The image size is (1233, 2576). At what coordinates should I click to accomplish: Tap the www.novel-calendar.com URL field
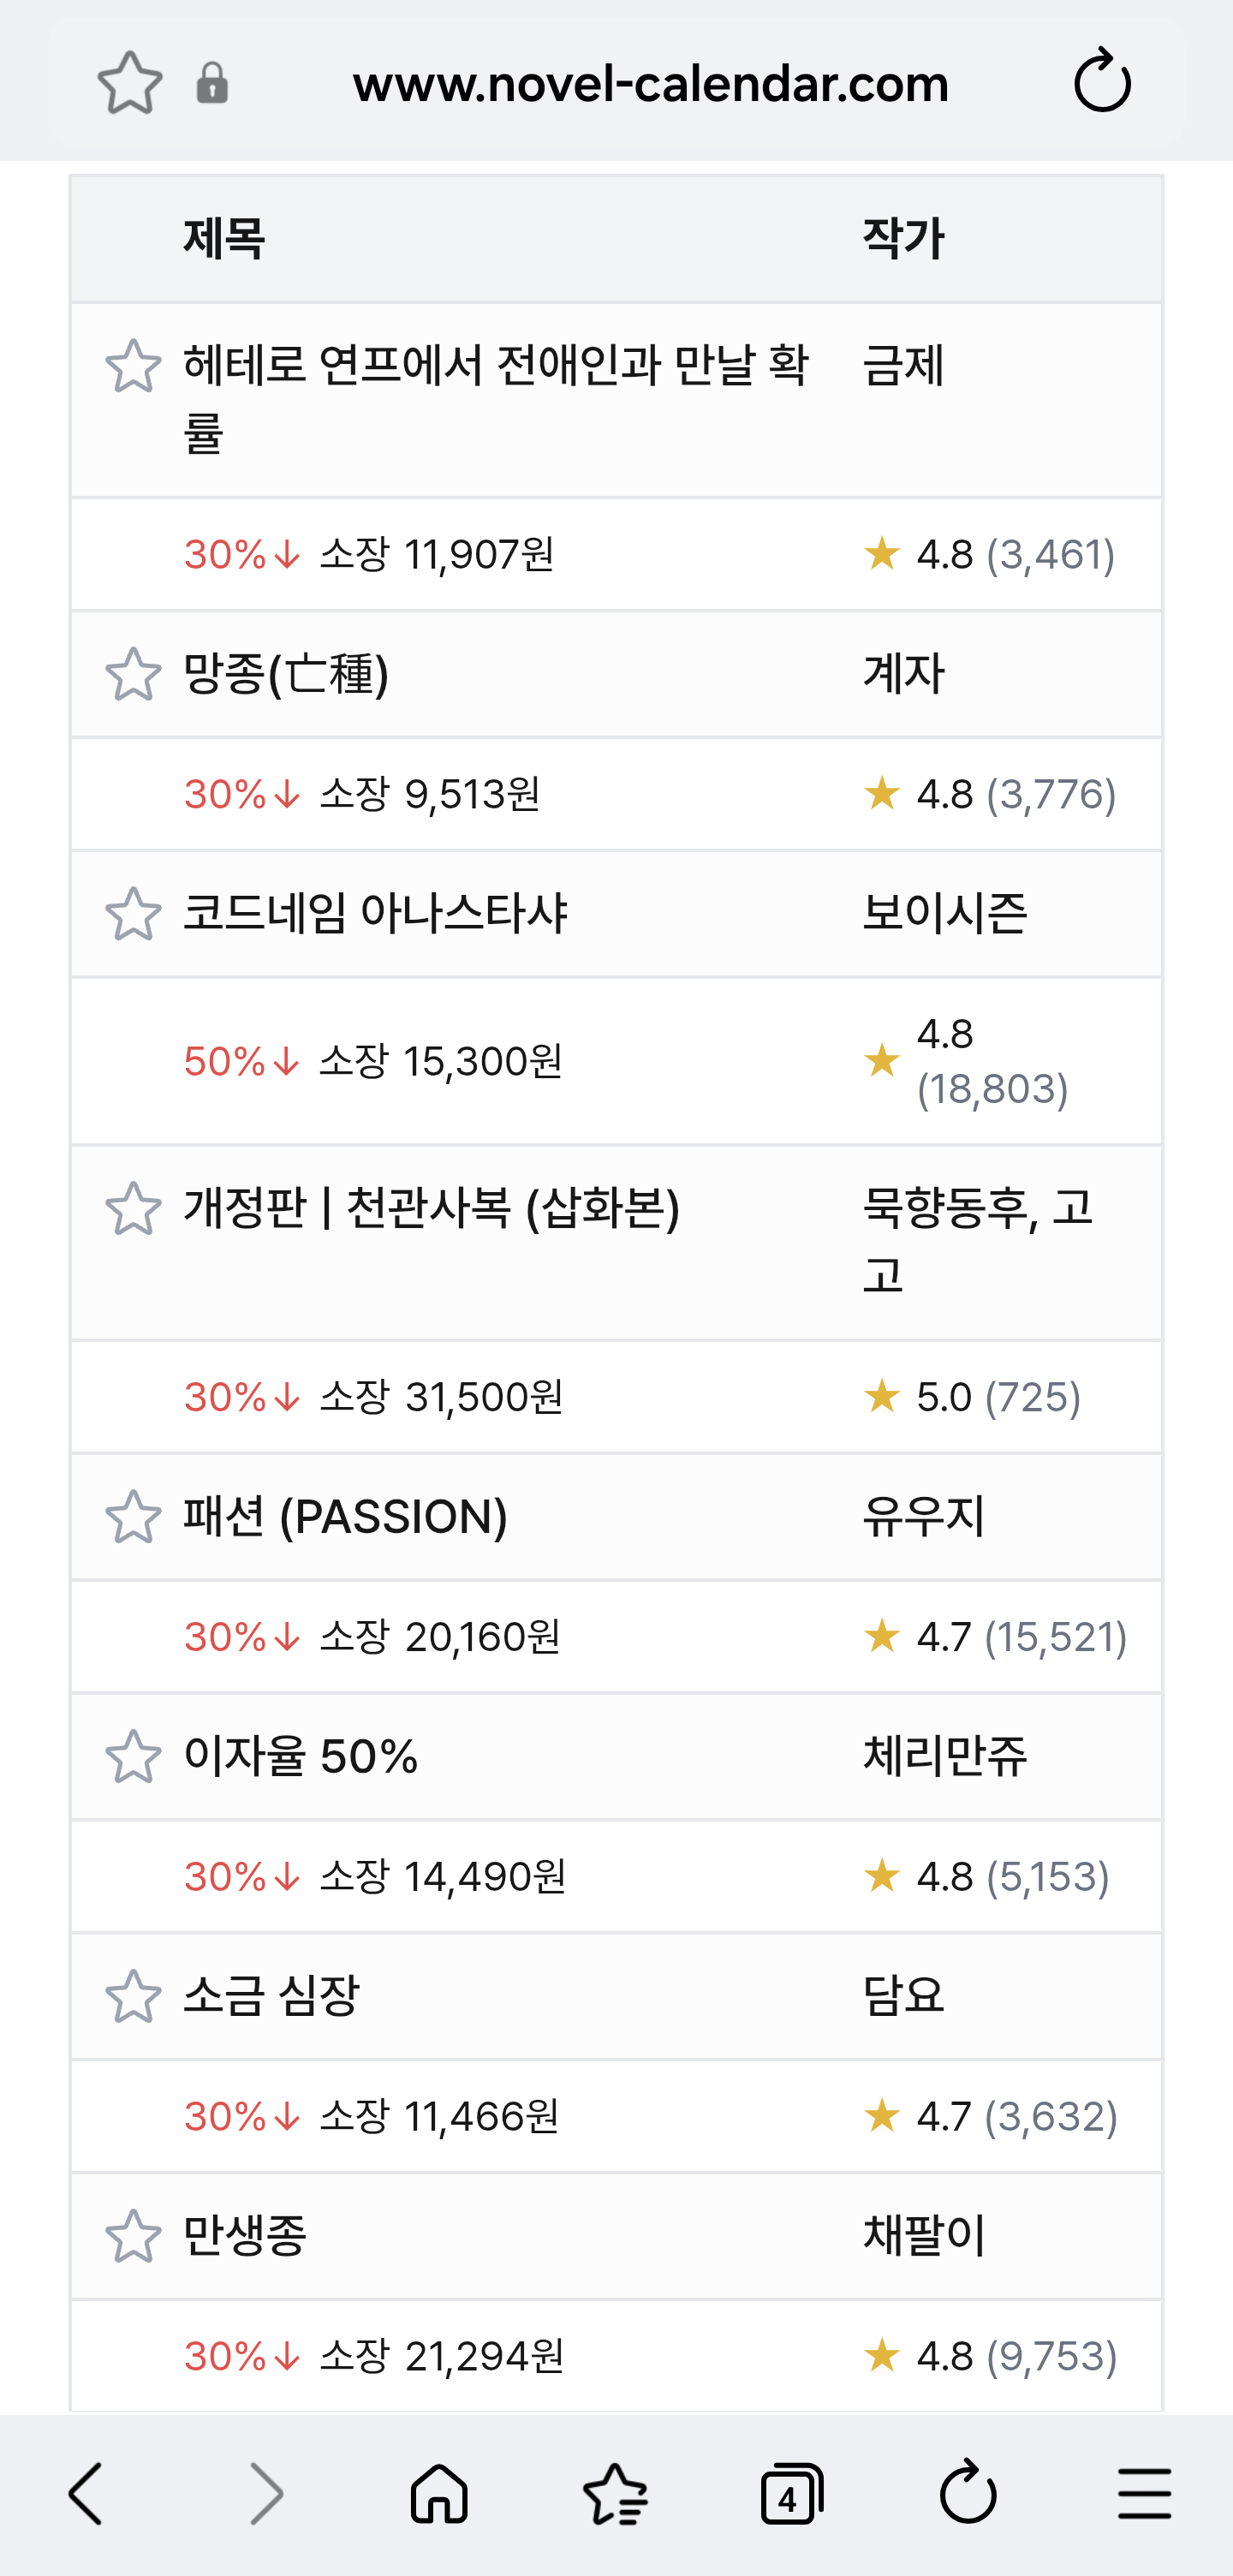[x=650, y=83]
